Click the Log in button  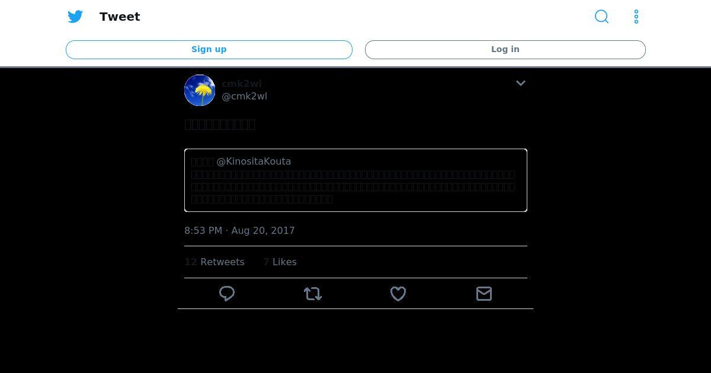click(x=505, y=50)
